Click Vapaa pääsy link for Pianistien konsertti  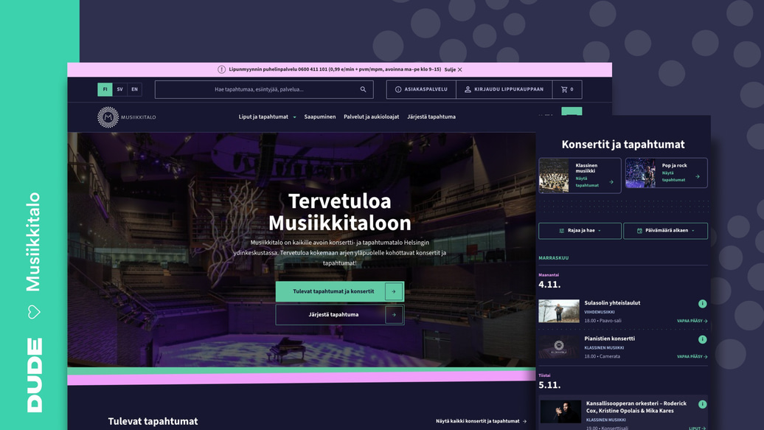[692, 356]
